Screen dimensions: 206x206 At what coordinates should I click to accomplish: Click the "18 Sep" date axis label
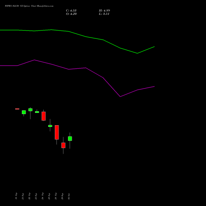(16, 196)
